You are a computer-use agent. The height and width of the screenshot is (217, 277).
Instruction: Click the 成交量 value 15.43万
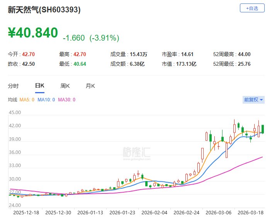point(138,55)
